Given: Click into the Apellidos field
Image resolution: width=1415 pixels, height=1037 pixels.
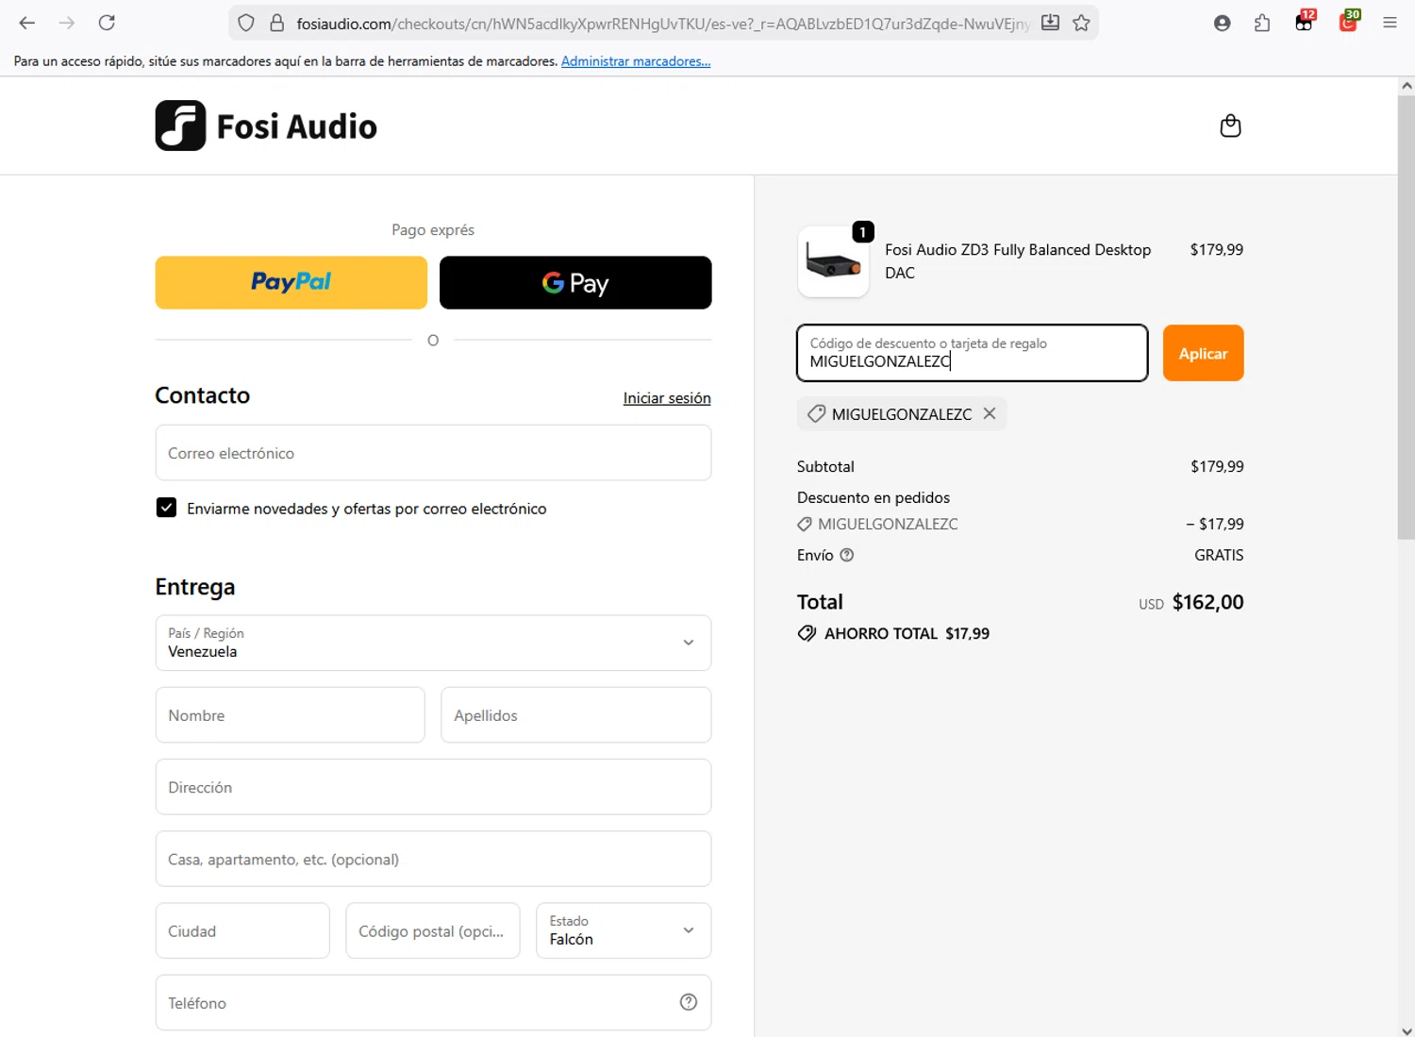Looking at the screenshot, I should pos(575,715).
